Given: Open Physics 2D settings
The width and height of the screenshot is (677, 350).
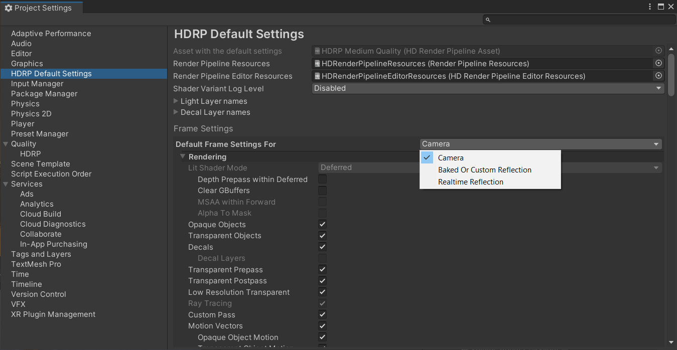Looking at the screenshot, I should [x=31, y=114].
